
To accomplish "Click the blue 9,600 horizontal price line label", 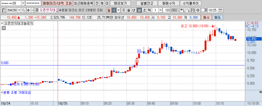I will 5,63.
